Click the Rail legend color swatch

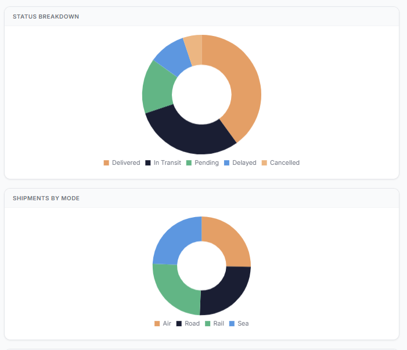click(x=207, y=323)
